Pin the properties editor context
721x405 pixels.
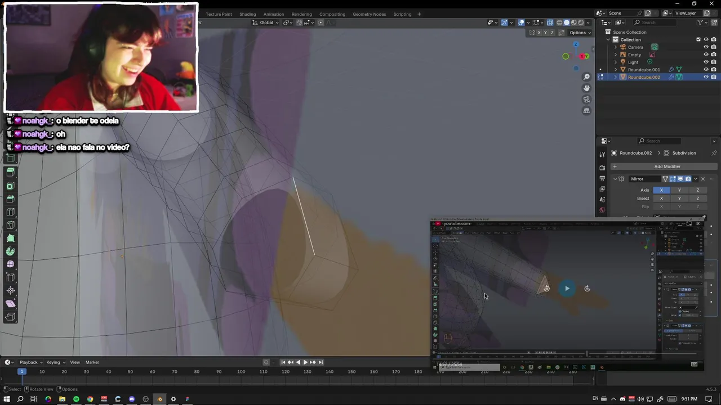pyautogui.click(x=714, y=153)
